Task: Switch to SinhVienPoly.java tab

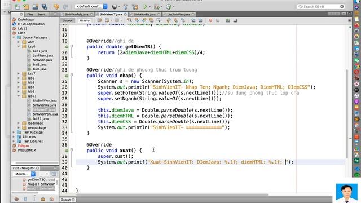Action: 77,14
